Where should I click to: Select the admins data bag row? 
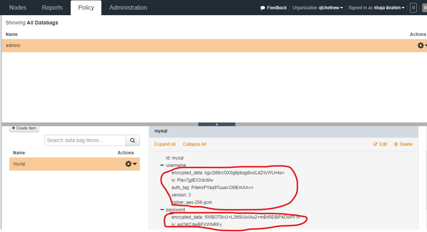pos(214,46)
